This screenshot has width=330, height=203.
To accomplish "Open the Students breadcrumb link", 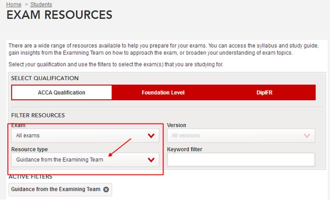I will coord(41,4).
